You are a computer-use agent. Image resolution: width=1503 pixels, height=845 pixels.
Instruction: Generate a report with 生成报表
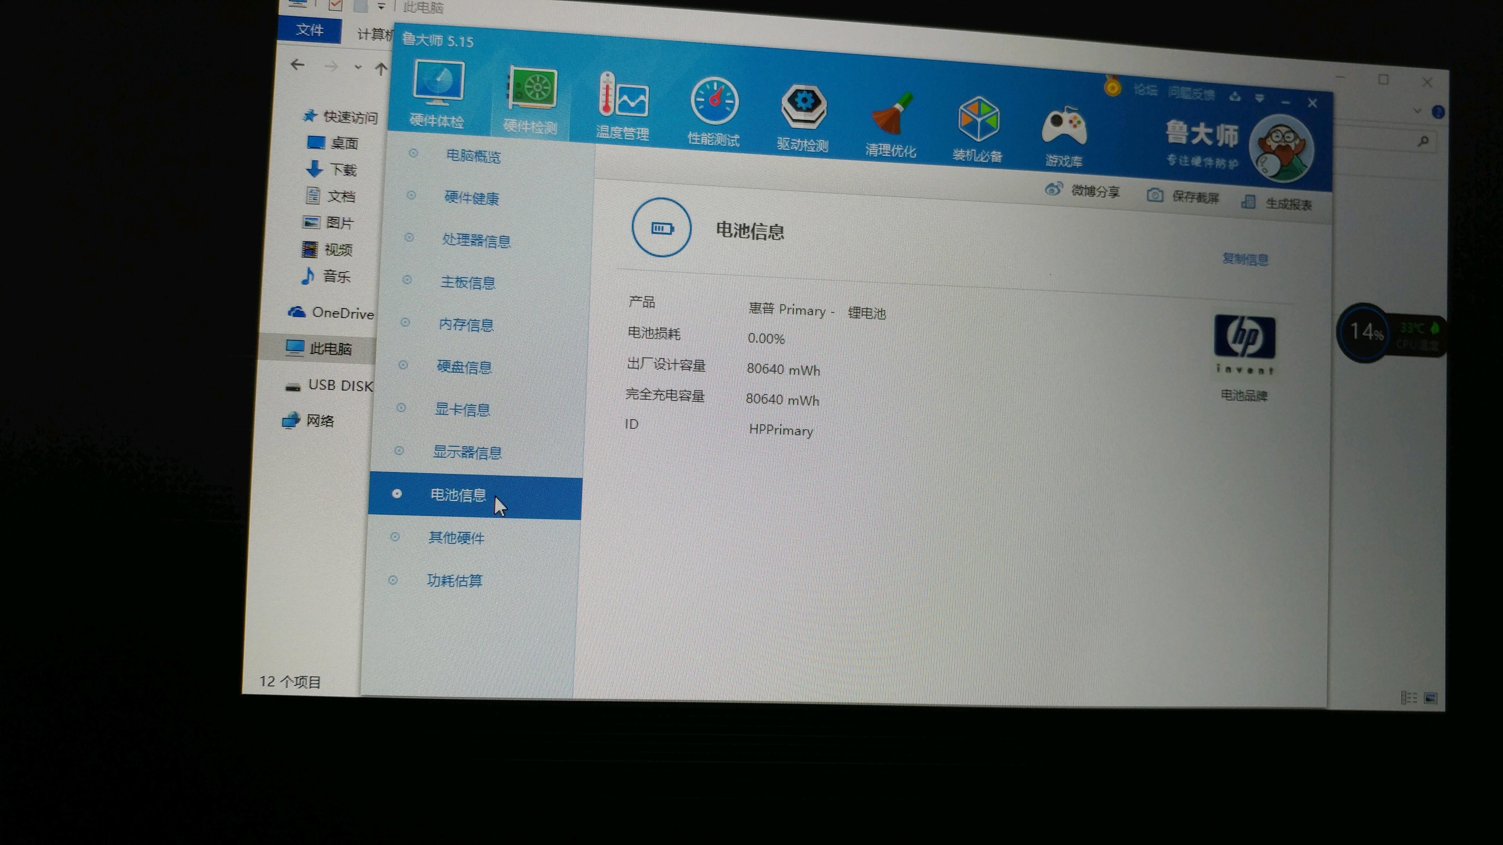(1277, 203)
